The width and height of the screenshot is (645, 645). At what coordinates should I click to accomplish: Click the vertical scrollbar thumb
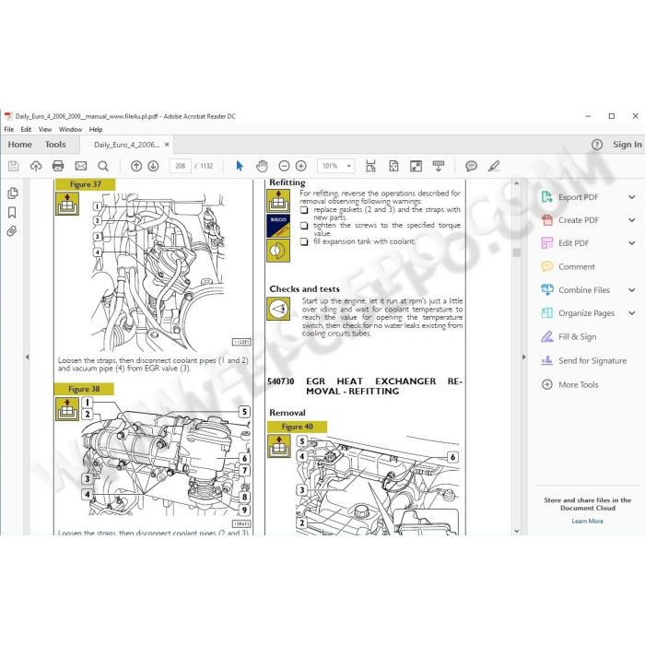(517, 252)
